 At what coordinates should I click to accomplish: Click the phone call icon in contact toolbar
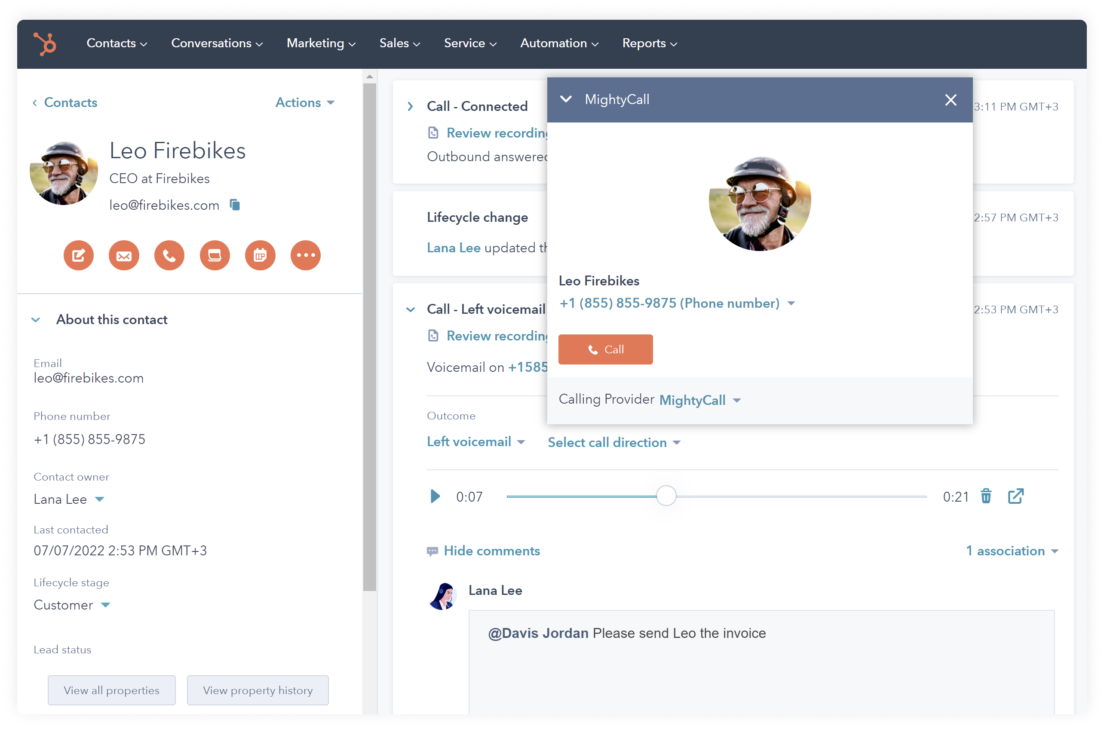pyautogui.click(x=169, y=254)
